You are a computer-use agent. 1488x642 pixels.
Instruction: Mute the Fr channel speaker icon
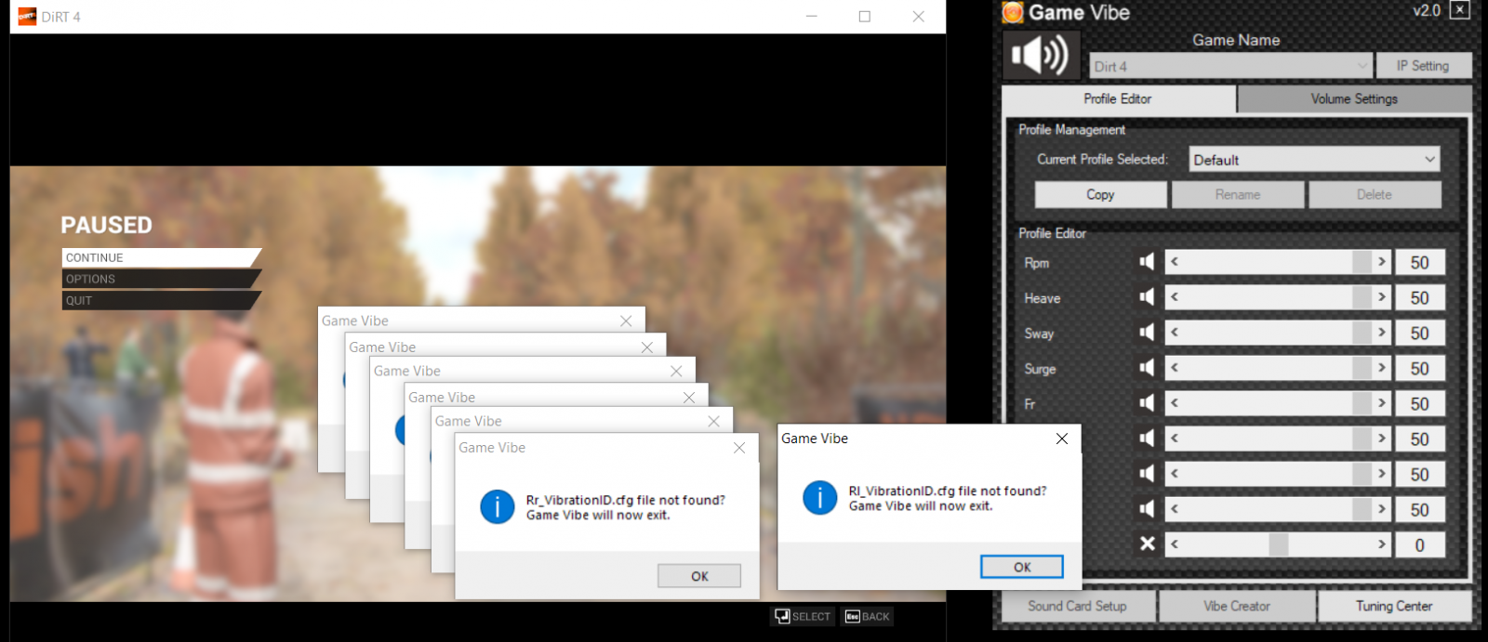click(1148, 403)
